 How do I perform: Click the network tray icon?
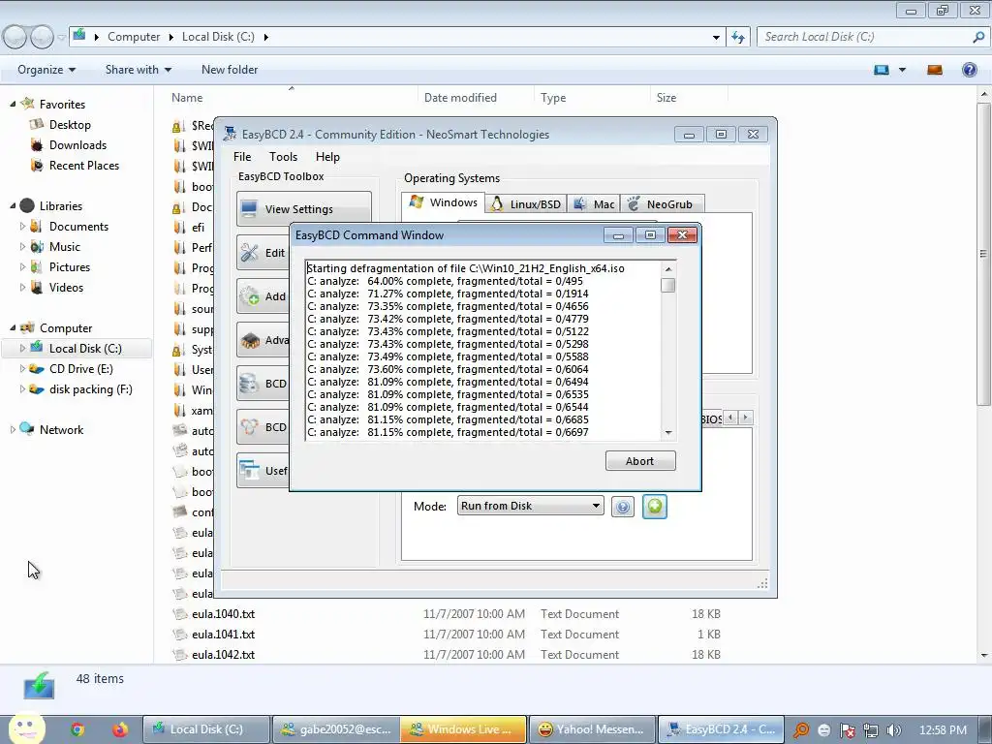point(871,730)
